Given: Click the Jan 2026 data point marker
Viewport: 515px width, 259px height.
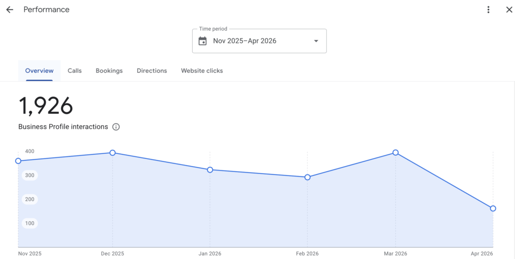Looking at the screenshot, I should pyautogui.click(x=210, y=170).
